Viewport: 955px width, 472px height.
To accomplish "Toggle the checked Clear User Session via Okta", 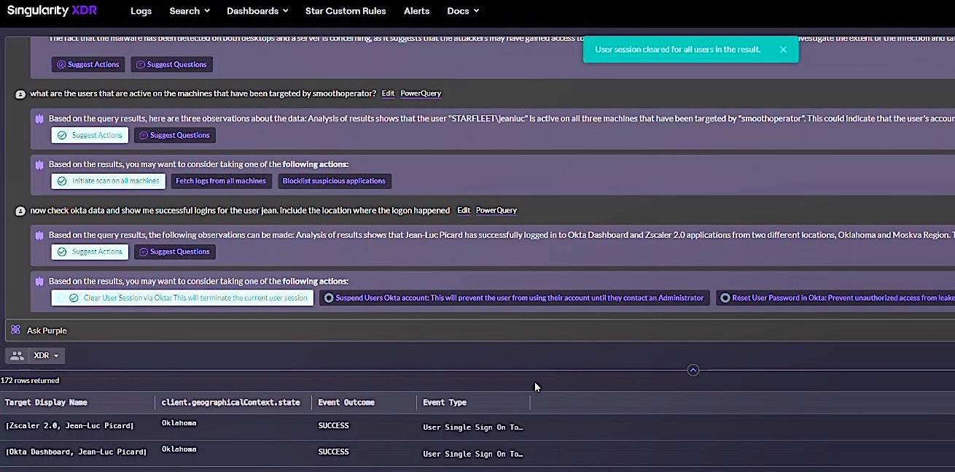I will tap(182, 298).
